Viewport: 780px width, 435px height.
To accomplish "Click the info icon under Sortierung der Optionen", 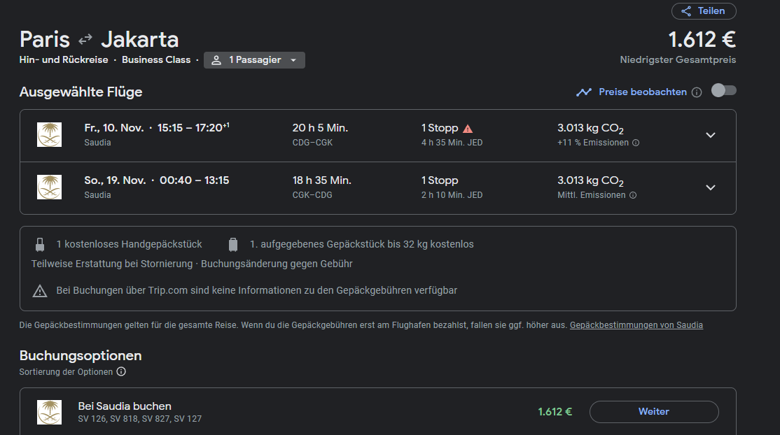I will point(122,371).
